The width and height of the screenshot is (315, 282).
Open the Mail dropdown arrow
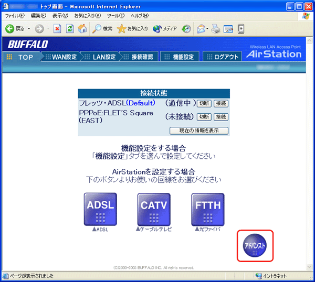pos(207,29)
